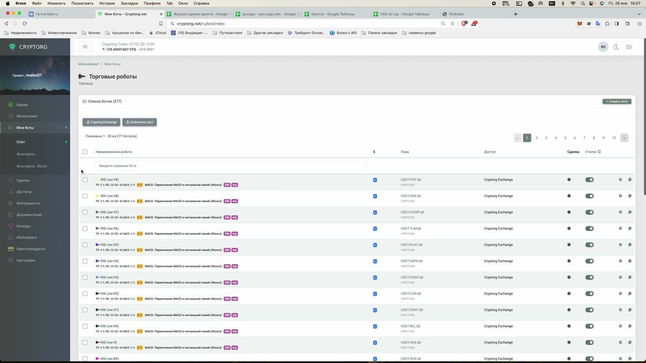This screenshot has width=646, height=363.
Task: Check the RSI (ver.98) row checkbox
Action: (x=85, y=196)
